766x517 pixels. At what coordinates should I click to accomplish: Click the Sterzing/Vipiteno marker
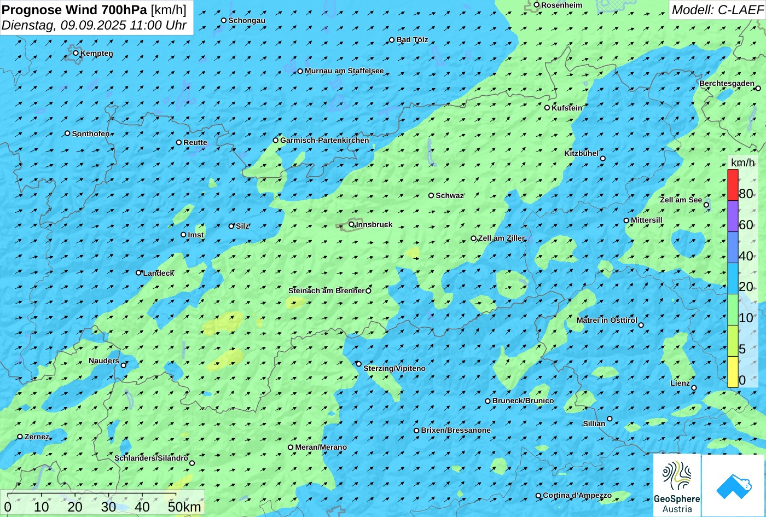[359, 364]
